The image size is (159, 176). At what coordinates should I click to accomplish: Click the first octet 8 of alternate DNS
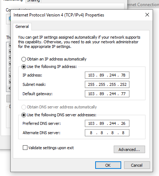click(x=91, y=133)
